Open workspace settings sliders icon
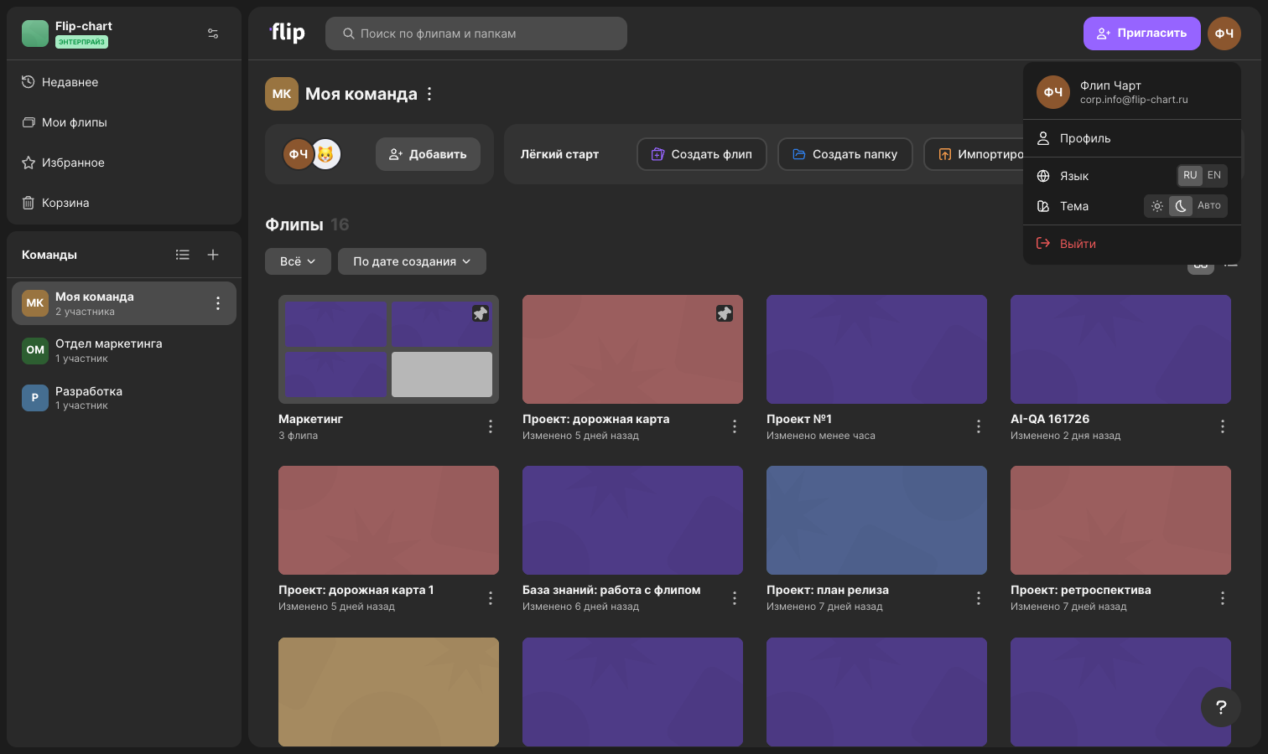This screenshot has width=1268, height=754. pyautogui.click(x=213, y=34)
